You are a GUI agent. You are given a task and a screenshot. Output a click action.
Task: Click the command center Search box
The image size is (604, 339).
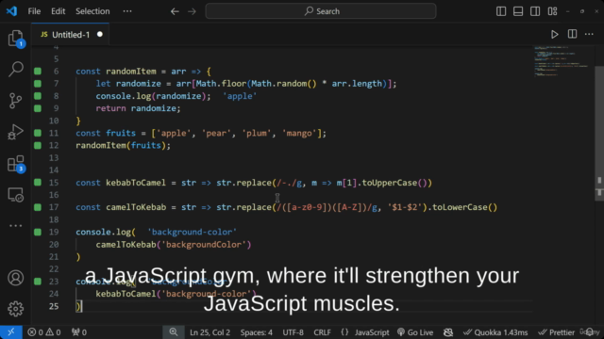[321, 11]
